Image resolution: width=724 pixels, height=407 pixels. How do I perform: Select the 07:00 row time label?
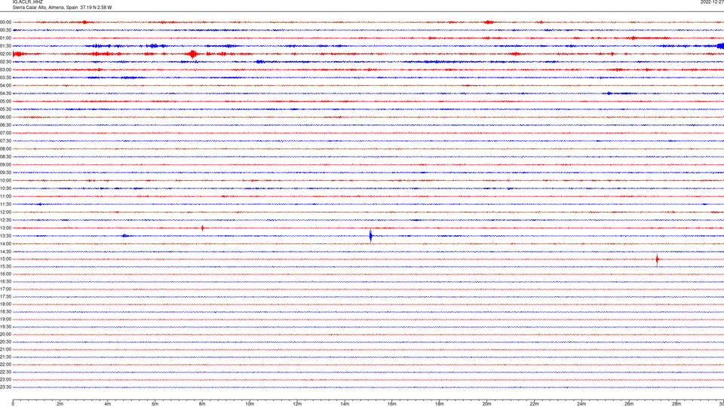(5, 133)
